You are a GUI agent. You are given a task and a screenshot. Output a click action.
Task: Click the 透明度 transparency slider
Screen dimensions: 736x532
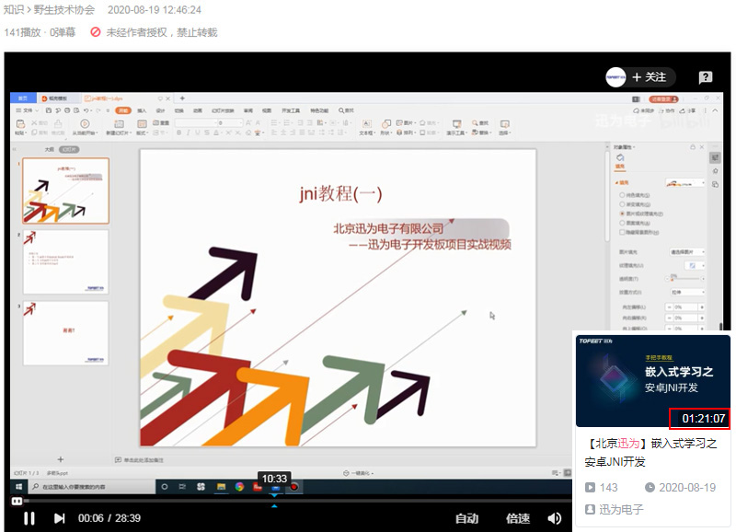[685, 279]
